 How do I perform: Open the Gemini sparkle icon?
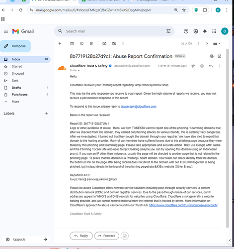[x=205, y=31]
